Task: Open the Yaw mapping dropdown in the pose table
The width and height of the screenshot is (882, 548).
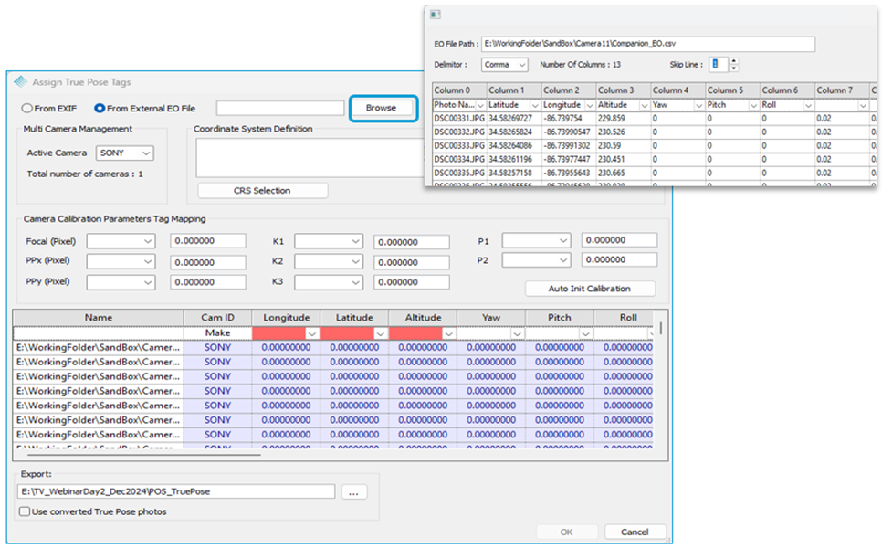Action: 517,333
